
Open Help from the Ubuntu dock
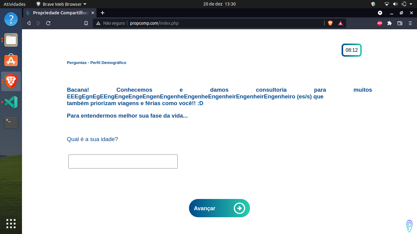(x=11, y=19)
